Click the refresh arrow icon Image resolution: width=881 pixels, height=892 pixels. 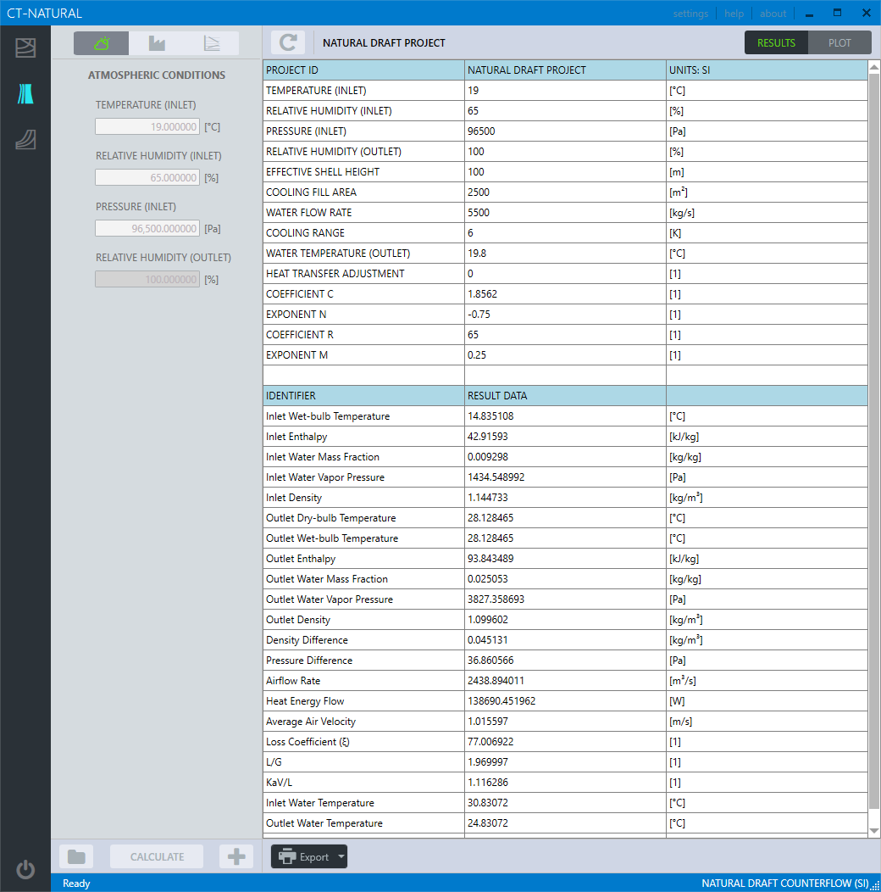click(288, 42)
